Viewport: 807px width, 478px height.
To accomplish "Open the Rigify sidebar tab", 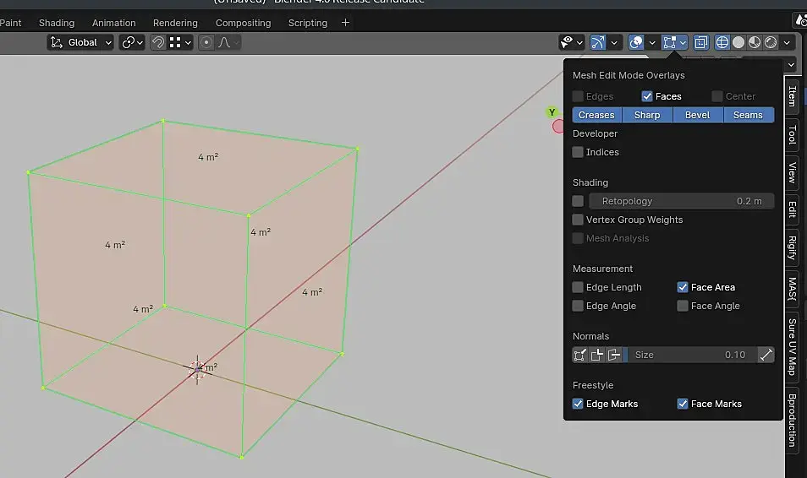I will click(x=793, y=247).
